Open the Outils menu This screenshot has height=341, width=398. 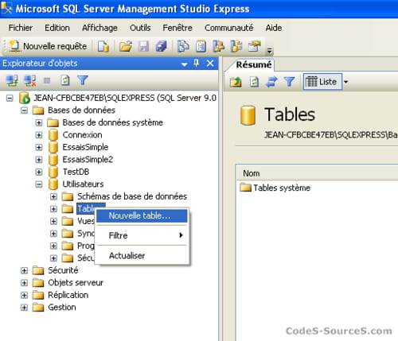[x=140, y=28]
